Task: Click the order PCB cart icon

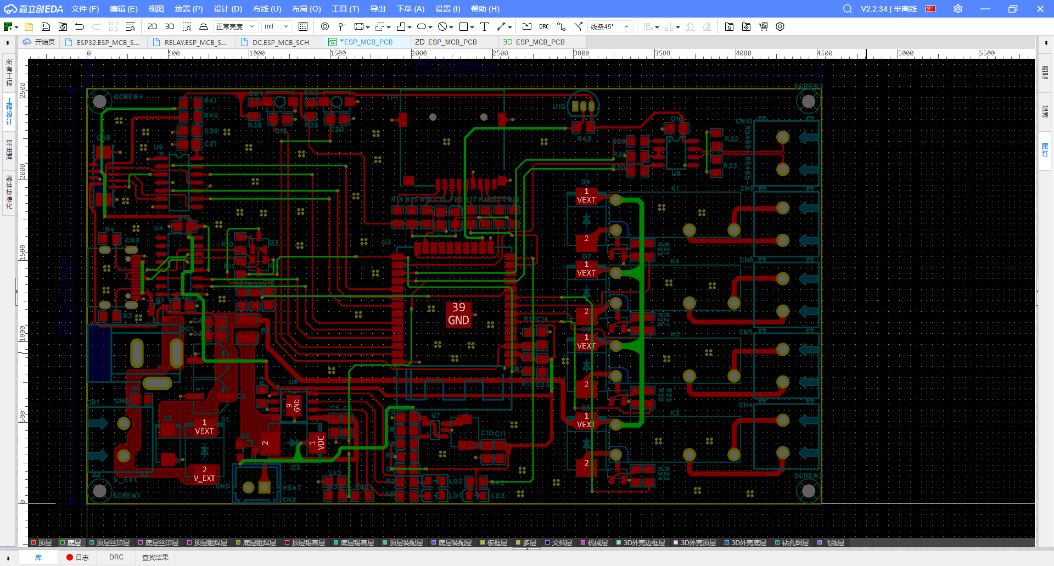Action: (x=763, y=26)
